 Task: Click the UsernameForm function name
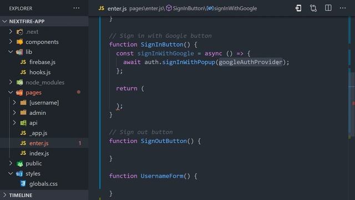[x=162, y=176]
